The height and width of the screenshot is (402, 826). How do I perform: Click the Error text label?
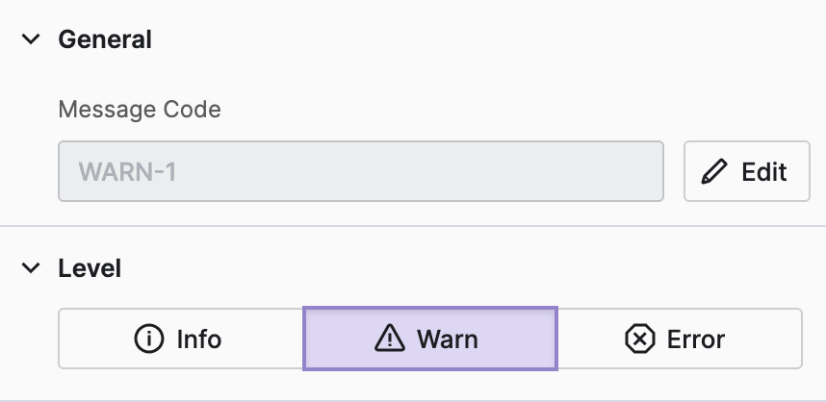point(695,339)
